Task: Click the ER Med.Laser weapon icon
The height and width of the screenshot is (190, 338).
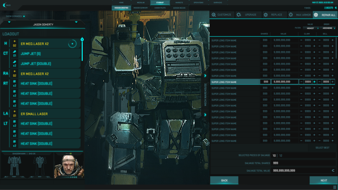Action: (x=15, y=43)
